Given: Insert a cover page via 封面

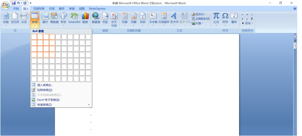Looking at the screenshot, I should 6,19.
